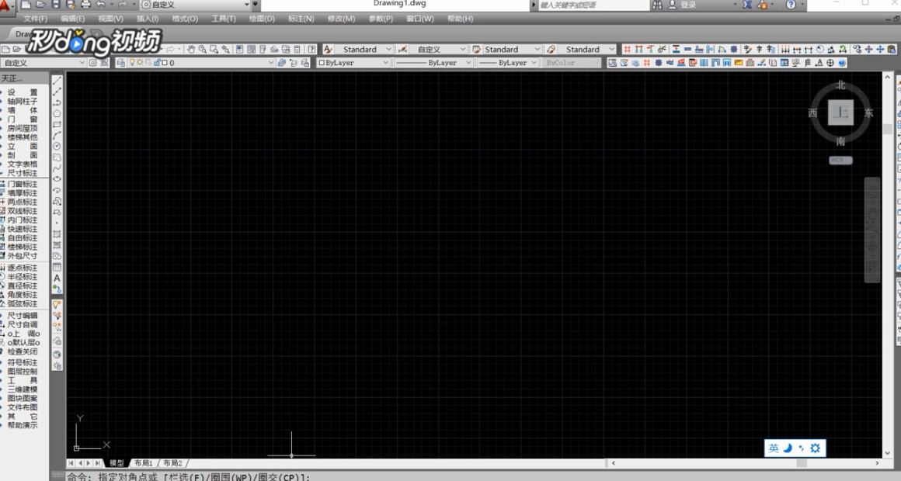Select the Polygon tool
Screen dimensions: 901x481
tap(57, 113)
